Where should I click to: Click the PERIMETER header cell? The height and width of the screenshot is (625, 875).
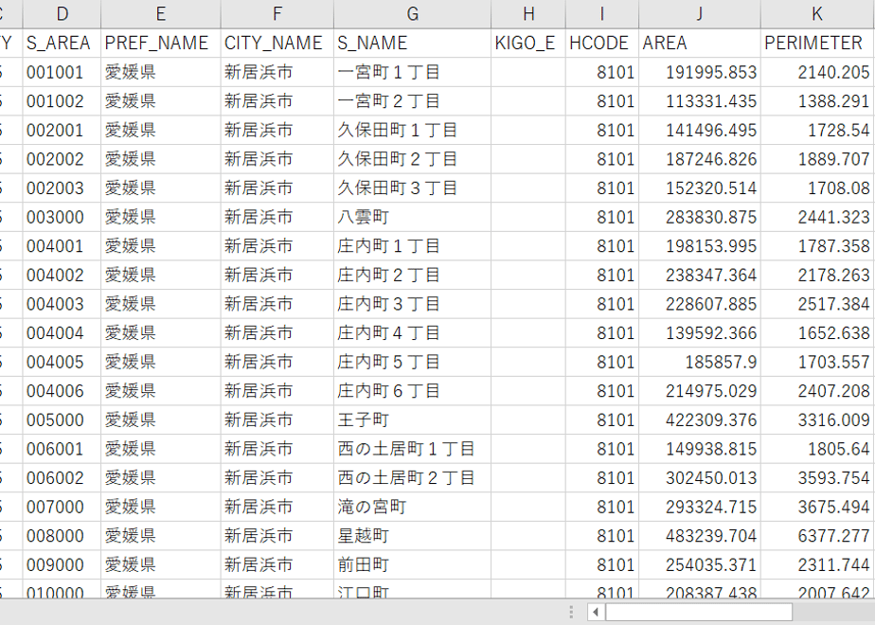click(x=817, y=43)
